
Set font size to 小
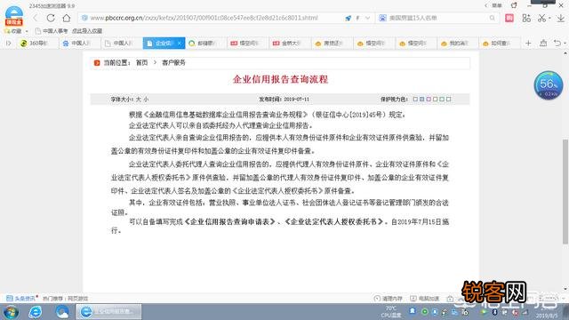tap(146, 99)
